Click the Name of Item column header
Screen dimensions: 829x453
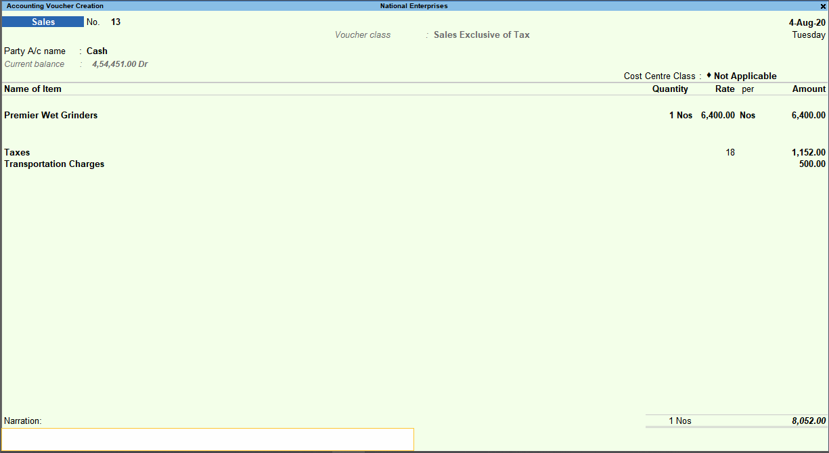click(x=32, y=89)
